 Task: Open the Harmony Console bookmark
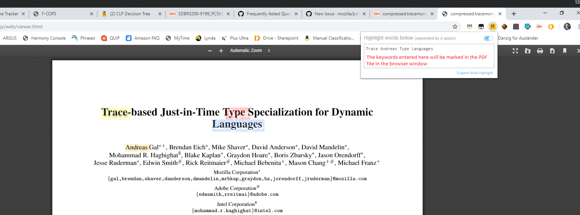44,38
